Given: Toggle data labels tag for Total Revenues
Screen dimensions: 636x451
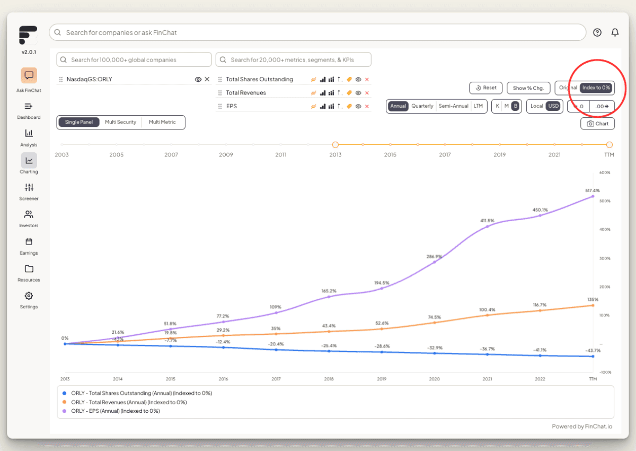Looking at the screenshot, I should point(349,93).
